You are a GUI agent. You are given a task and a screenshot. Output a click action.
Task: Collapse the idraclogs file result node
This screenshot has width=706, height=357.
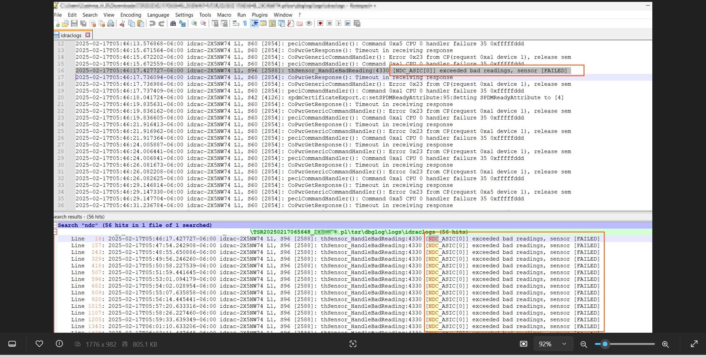click(55, 232)
